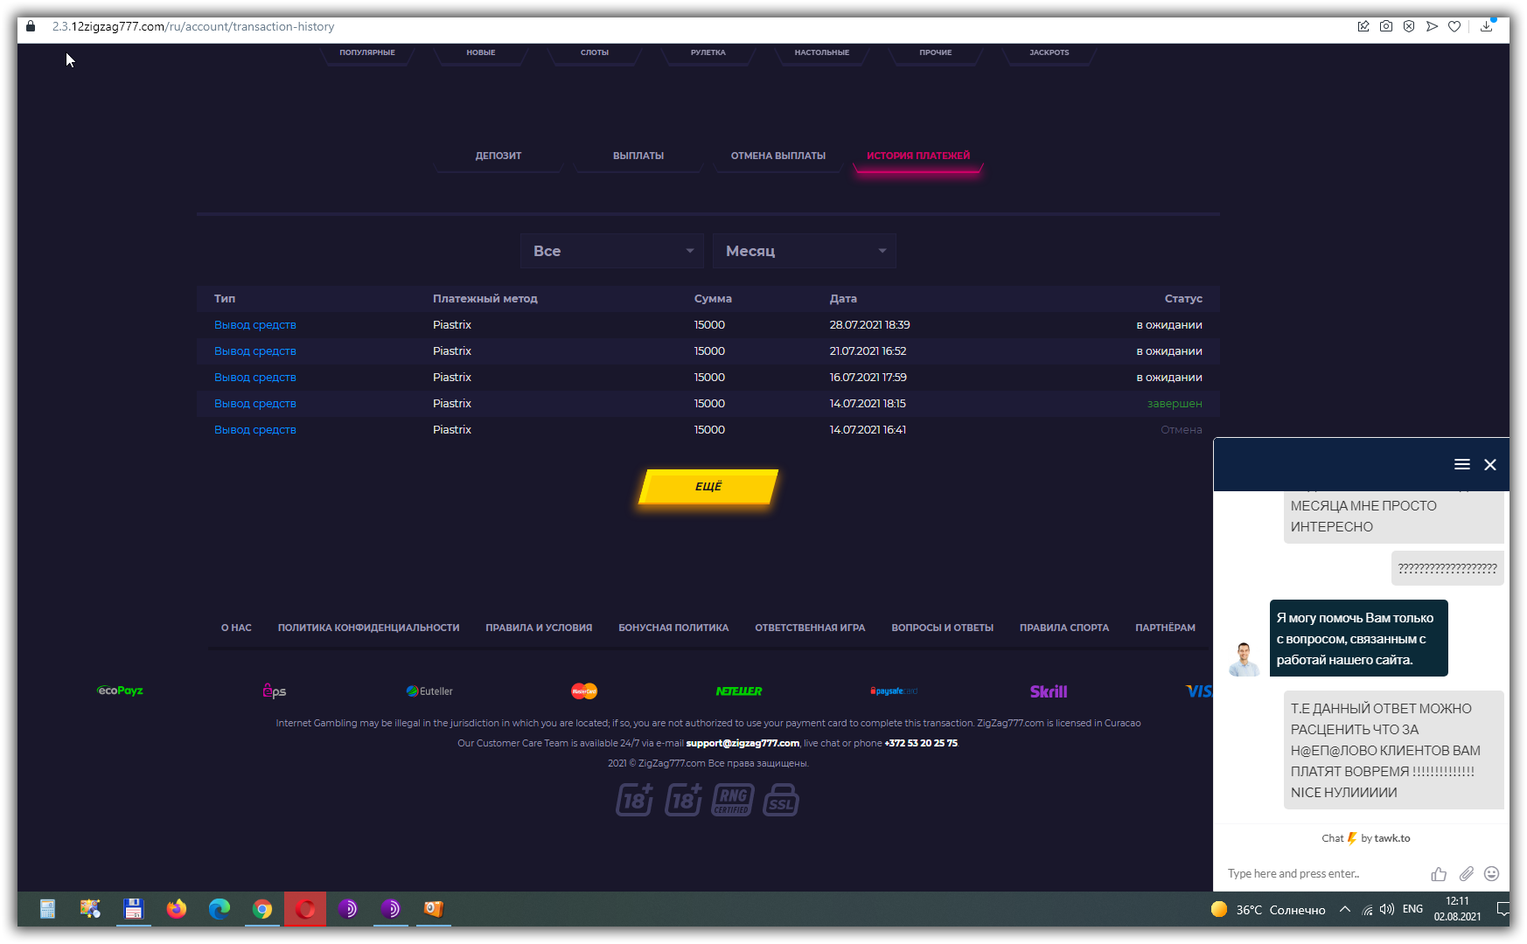Click the support@zigzag777.com email link
The image size is (1527, 944).
743,743
